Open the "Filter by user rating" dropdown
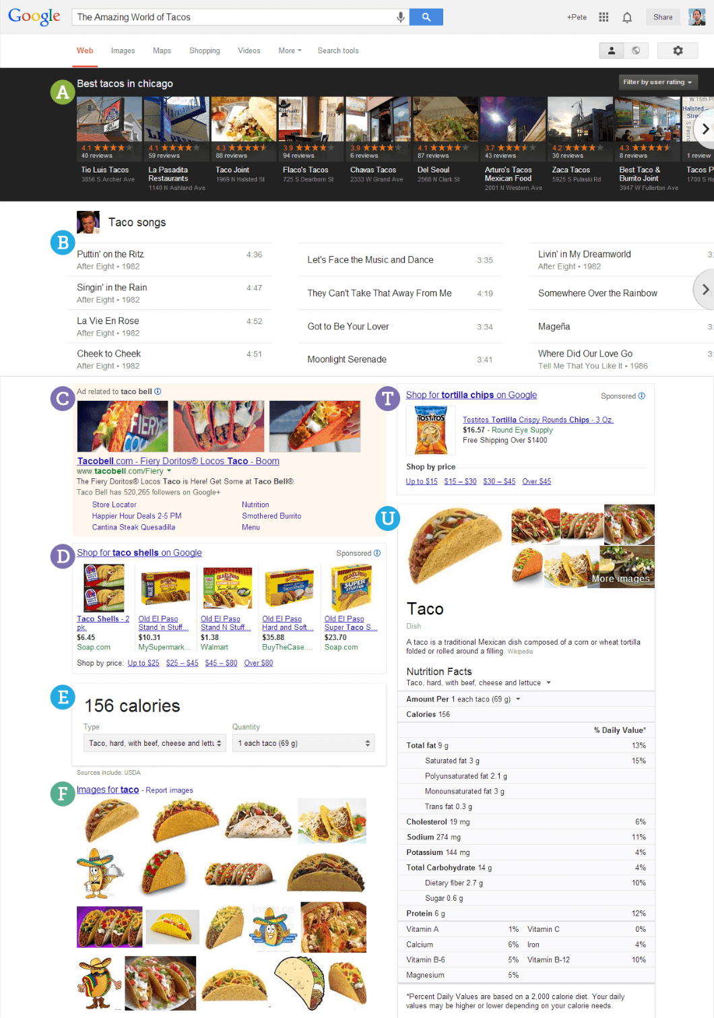714x1018 pixels. 658,82
